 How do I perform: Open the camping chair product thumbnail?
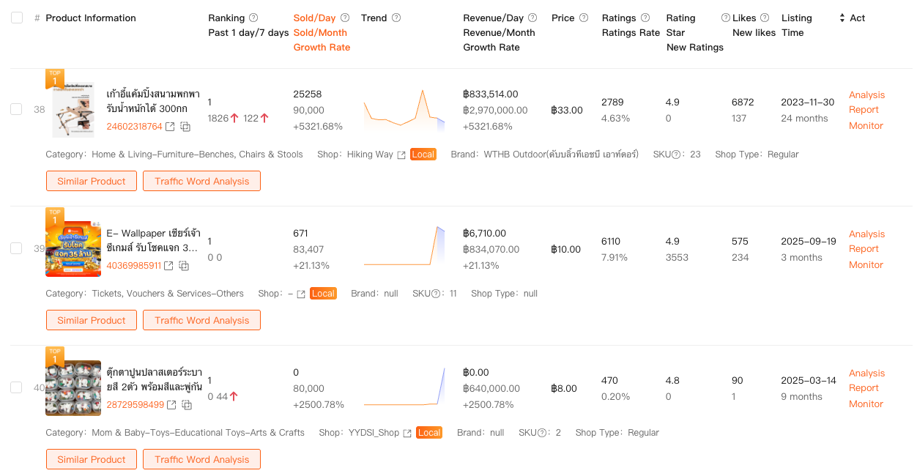click(73, 110)
